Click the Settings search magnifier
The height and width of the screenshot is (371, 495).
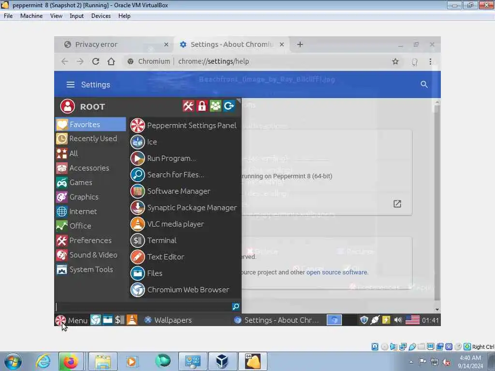click(x=424, y=84)
